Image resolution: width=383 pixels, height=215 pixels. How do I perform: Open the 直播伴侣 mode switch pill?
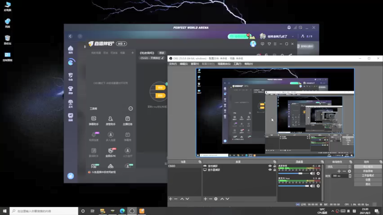pos(122,43)
